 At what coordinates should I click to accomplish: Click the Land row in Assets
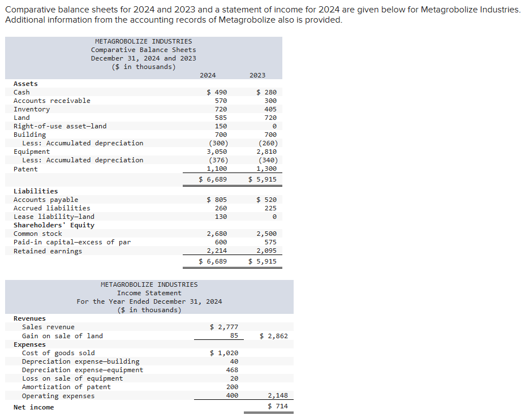(x=23, y=117)
